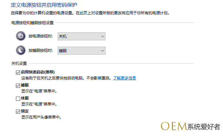Click the power button icon
223x136 pixels.
(x=21, y=36)
